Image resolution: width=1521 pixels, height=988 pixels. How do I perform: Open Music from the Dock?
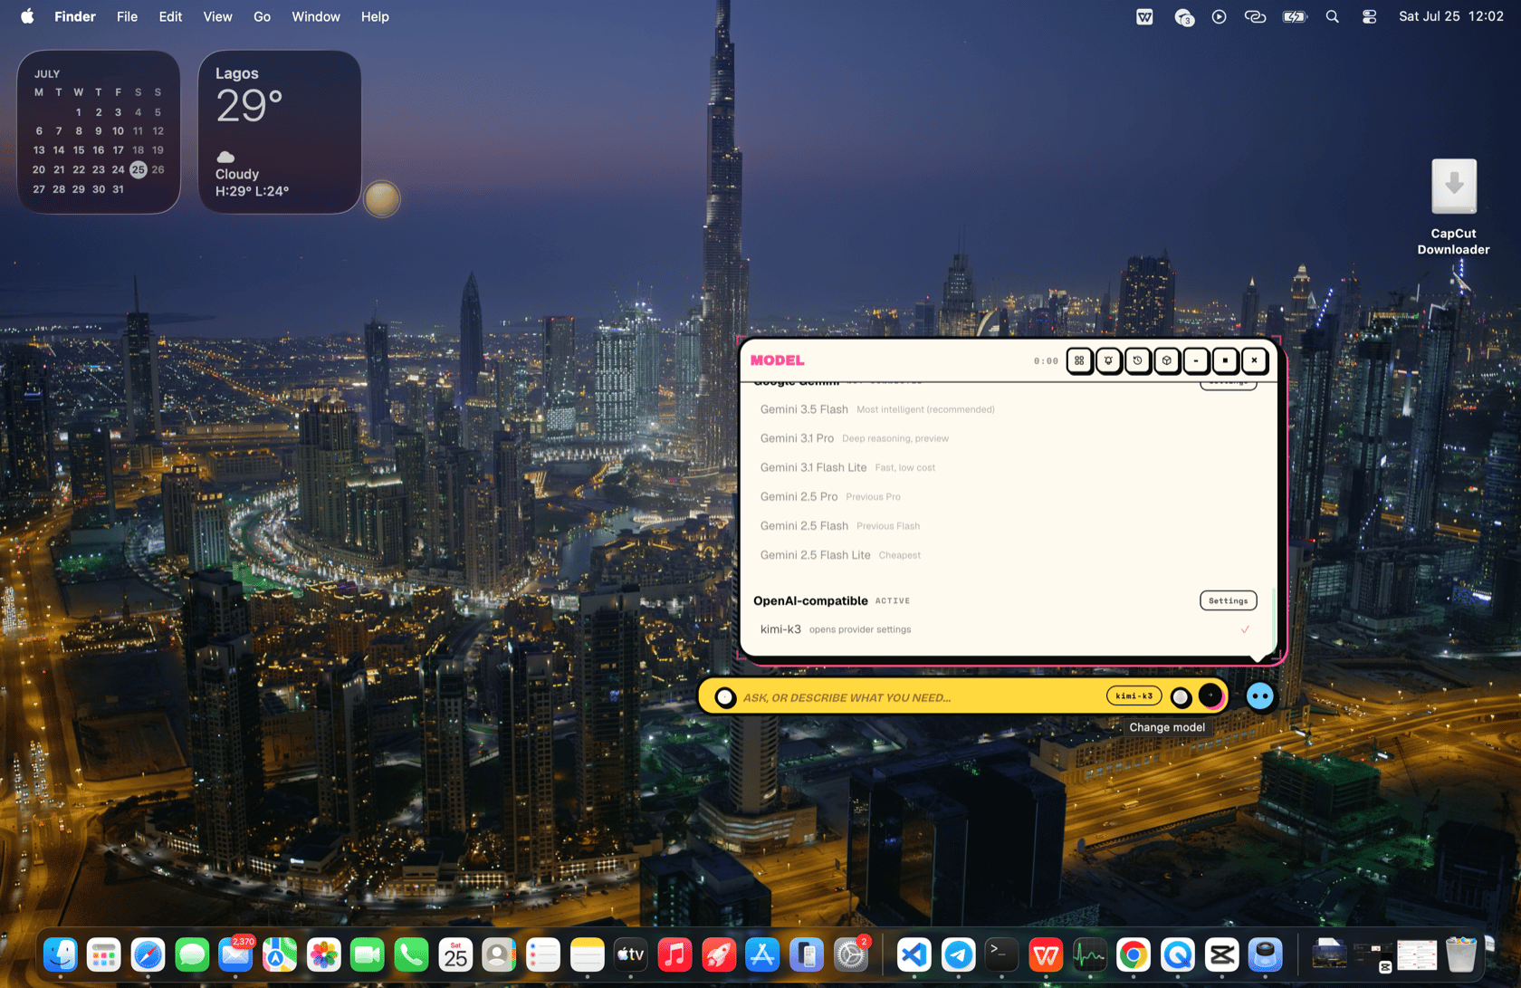point(674,954)
